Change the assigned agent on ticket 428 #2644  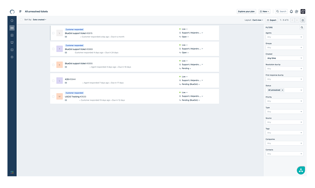coord(191,80)
